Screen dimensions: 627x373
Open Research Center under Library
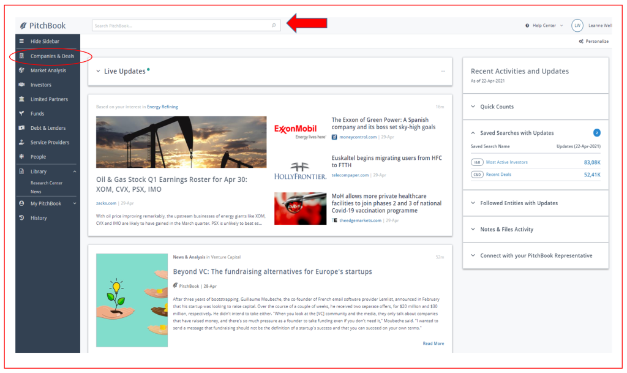47,183
